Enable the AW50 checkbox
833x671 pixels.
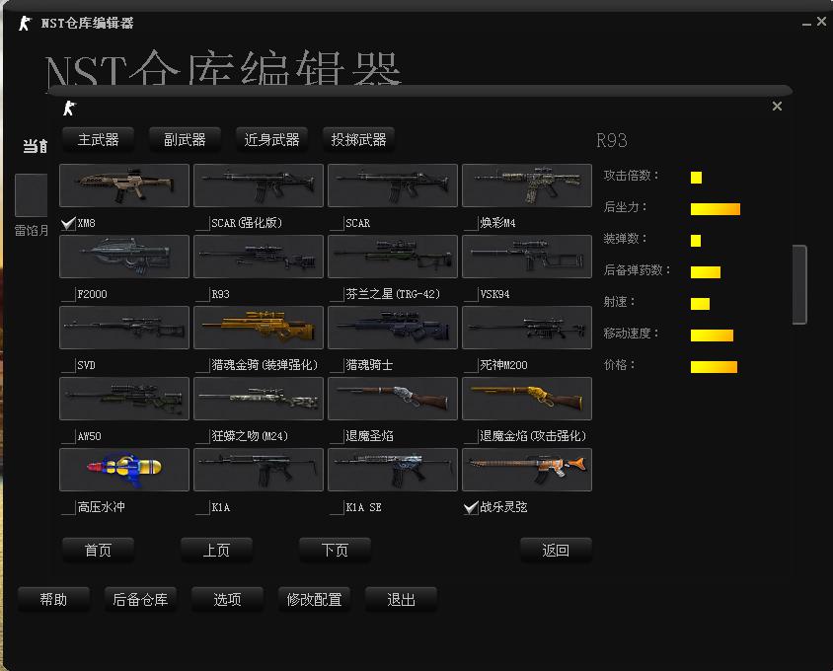tap(68, 437)
